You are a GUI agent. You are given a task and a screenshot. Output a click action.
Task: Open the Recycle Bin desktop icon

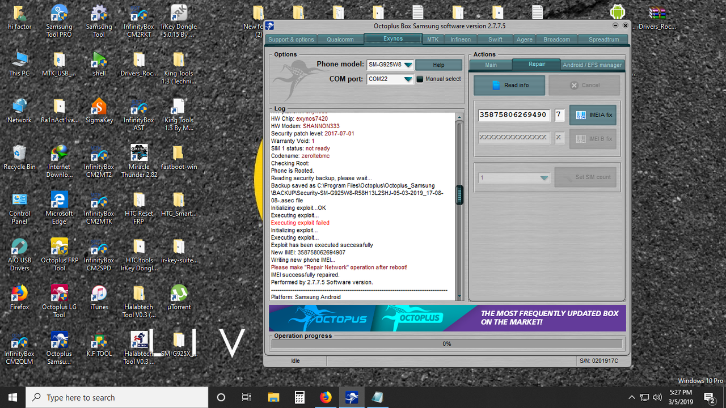19,158
